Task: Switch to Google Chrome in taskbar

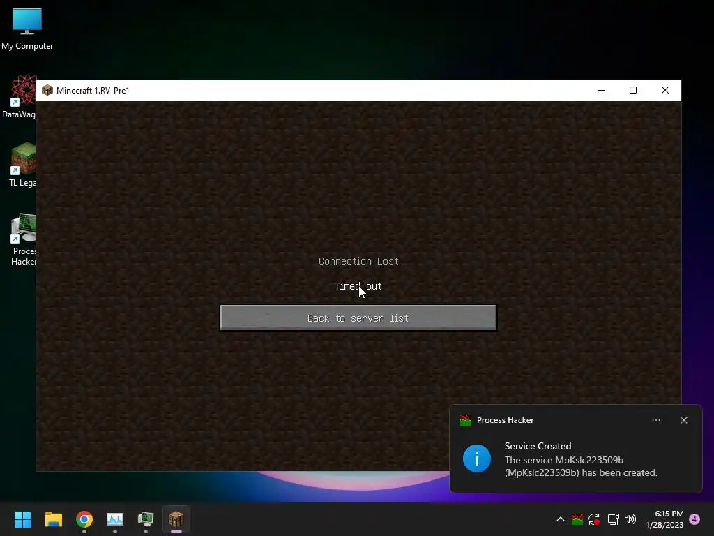Action: (84, 519)
